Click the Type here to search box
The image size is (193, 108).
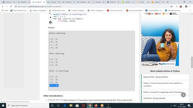[x=27, y=105]
